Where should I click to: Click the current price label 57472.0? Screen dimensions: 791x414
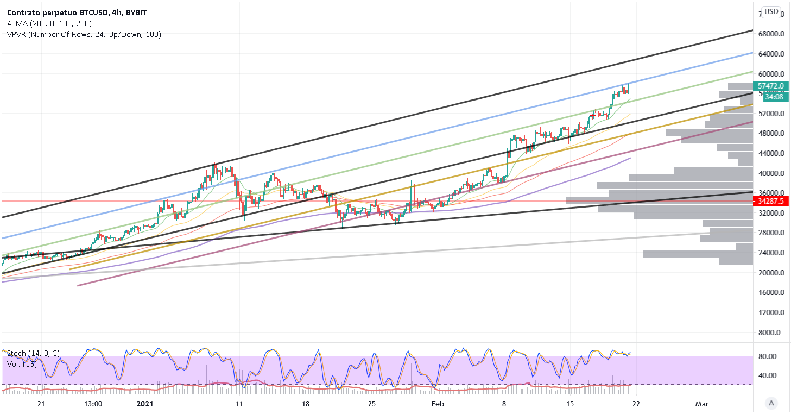(770, 86)
